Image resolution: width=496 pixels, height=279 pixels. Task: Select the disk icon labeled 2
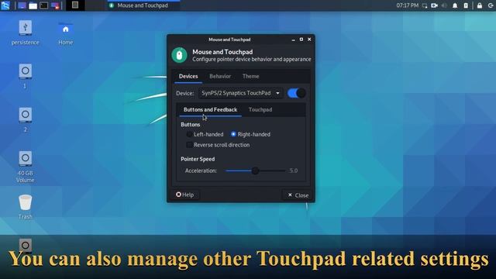point(25,115)
